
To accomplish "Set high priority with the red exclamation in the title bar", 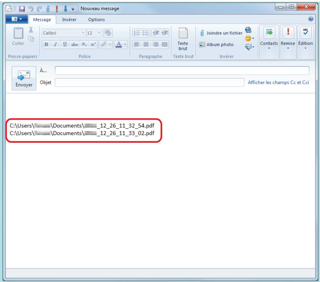I will tap(57, 9).
